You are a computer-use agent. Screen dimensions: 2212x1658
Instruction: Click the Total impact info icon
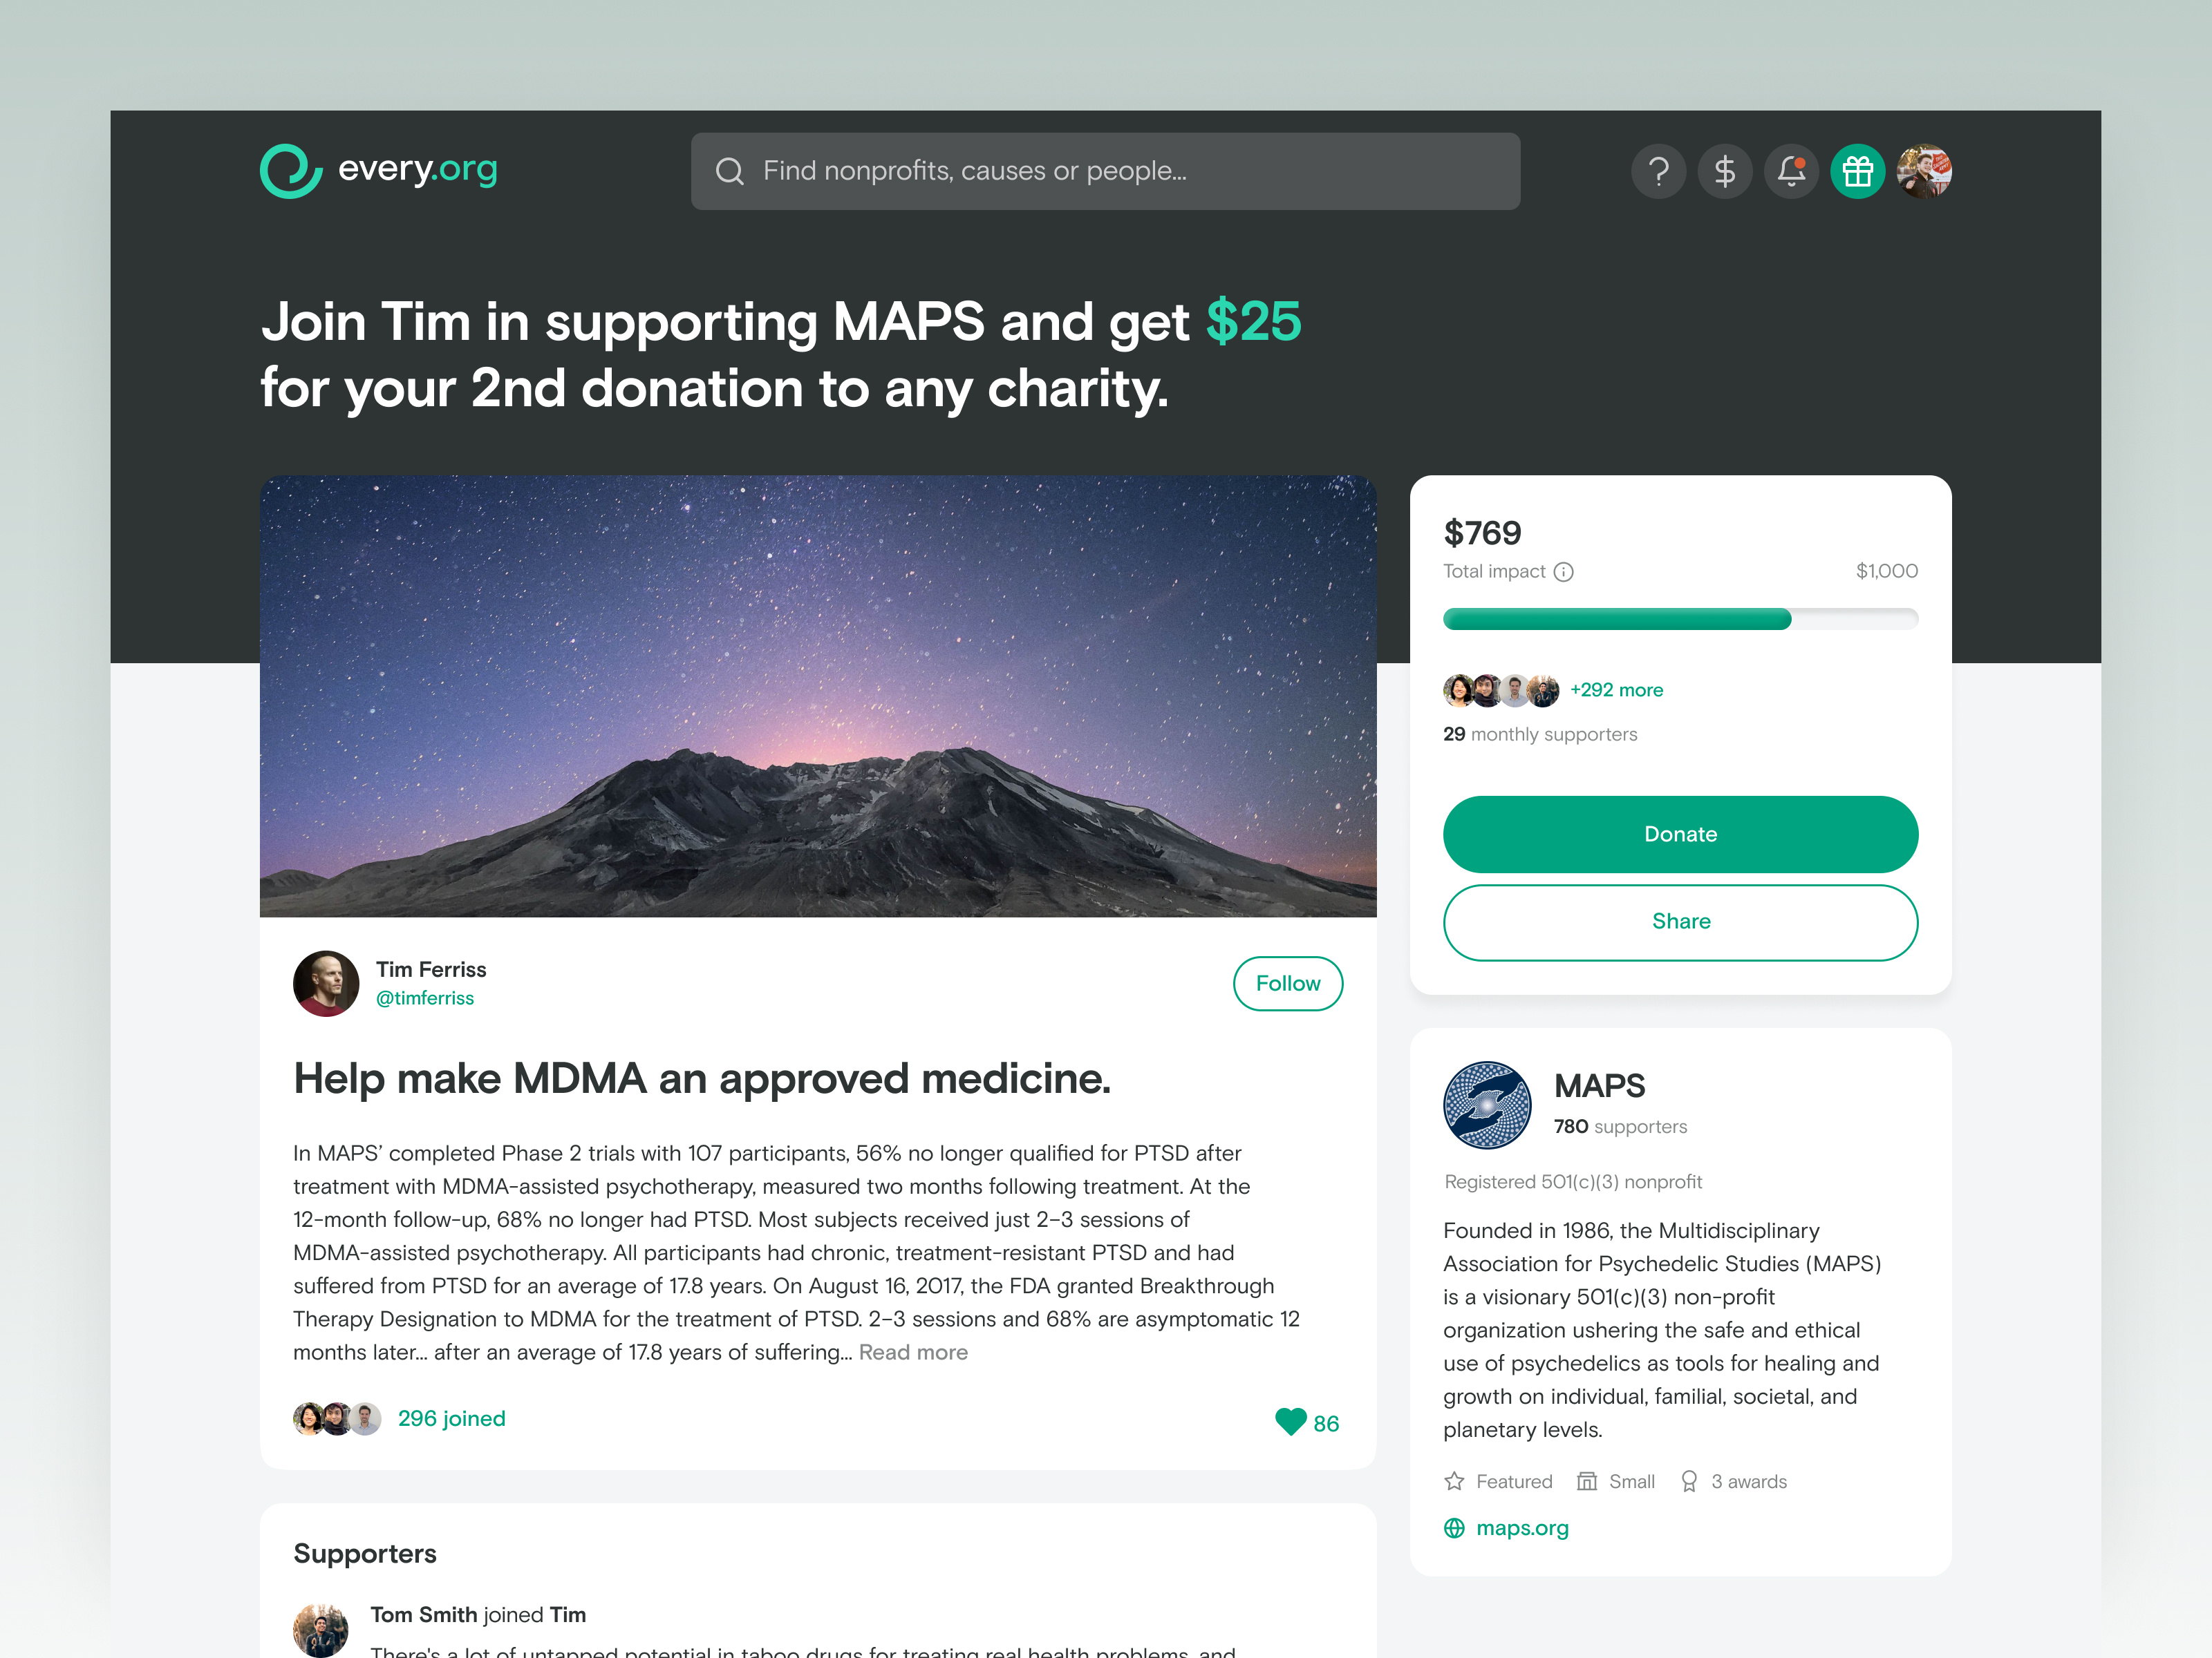pos(1564,571)
